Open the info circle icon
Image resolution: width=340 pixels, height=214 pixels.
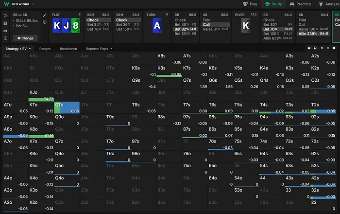tap(45, 22)
